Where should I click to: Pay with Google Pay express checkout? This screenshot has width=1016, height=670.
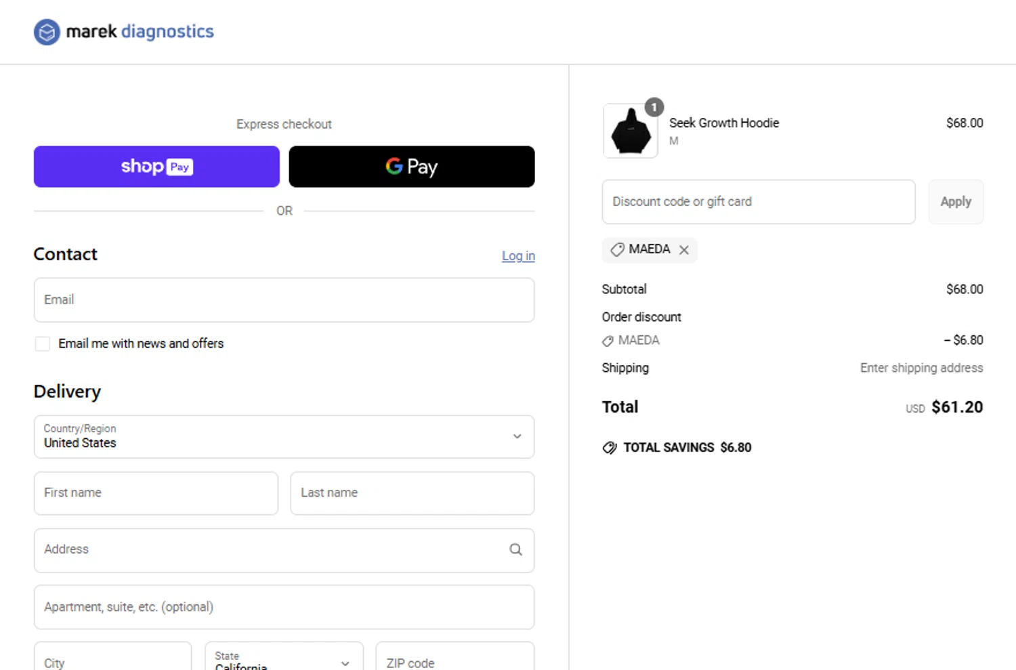click(412, 167)
